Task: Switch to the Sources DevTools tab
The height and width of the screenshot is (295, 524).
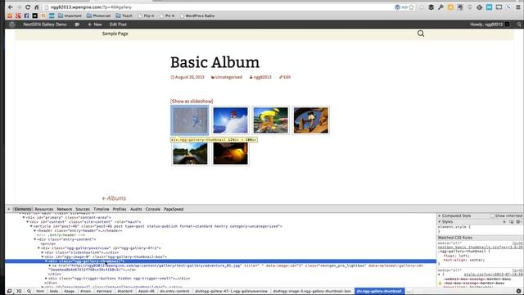Action: [x=83, y=209]
